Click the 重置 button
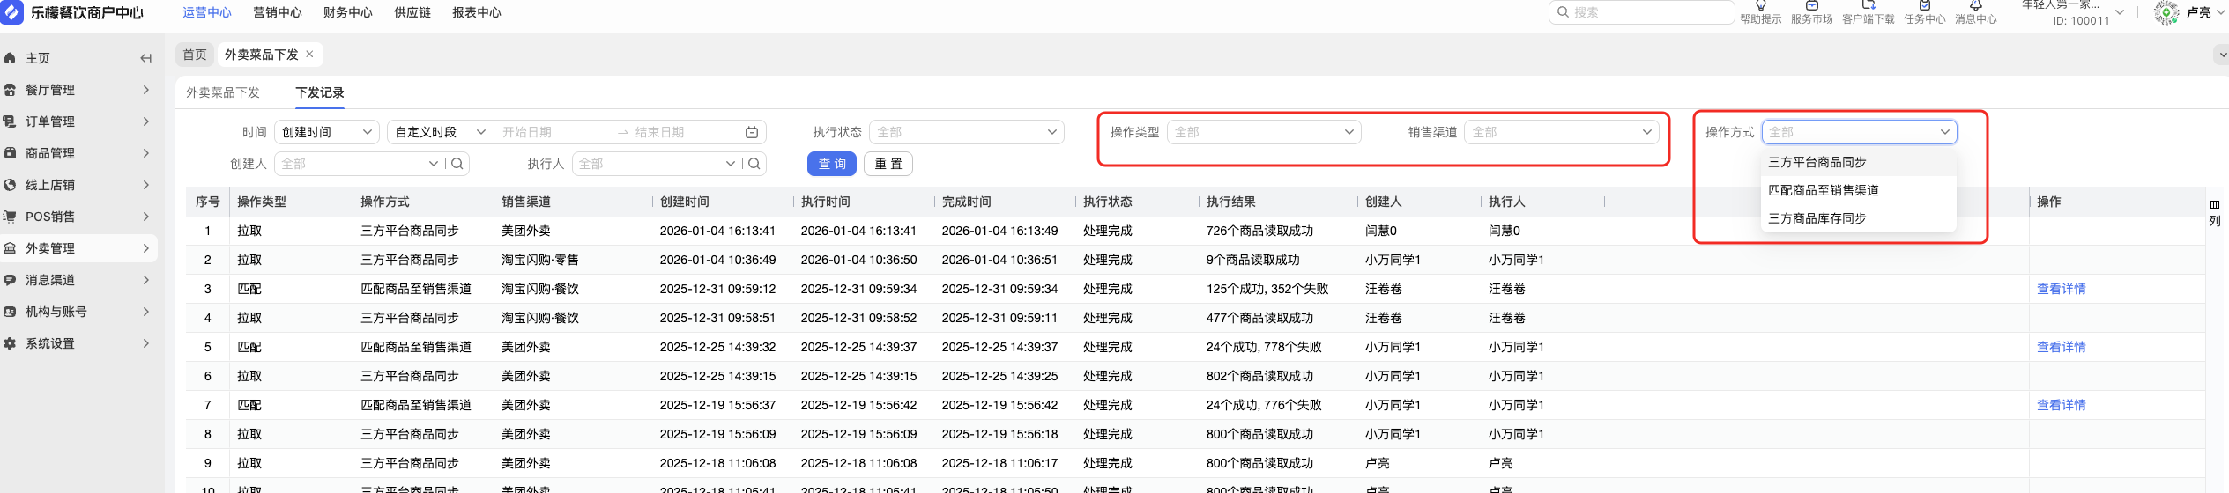This screenshot has height=493, width=2229. (x=888, y=164)
